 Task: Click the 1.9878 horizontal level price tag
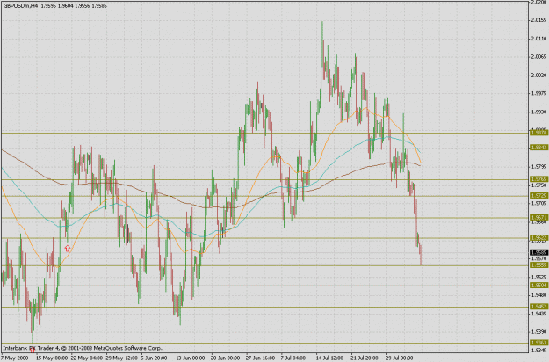[539, 133]
